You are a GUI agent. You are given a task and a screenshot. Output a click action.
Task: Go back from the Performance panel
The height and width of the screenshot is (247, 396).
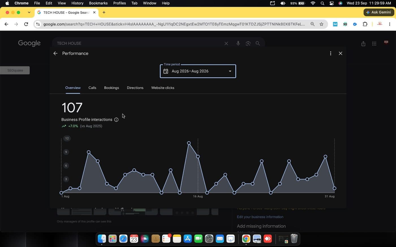coord(55,53)
